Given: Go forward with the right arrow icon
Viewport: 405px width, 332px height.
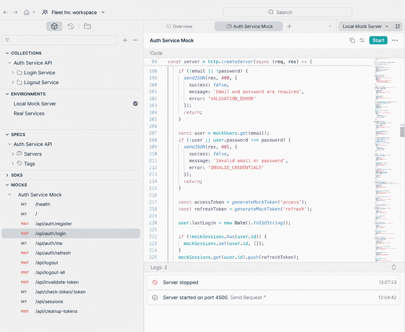Looking at the screenshot, I should pyautogui.click(x=15, y=12).
